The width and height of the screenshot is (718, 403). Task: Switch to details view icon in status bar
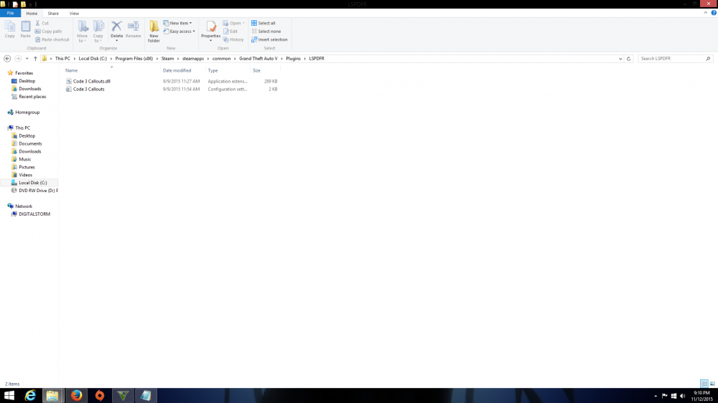tap(704, 384)
